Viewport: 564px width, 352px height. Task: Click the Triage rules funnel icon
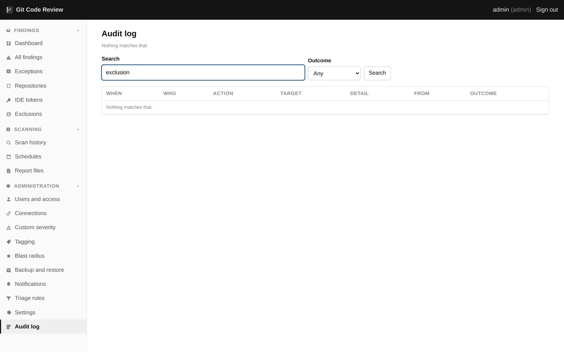tap(9, 298)
